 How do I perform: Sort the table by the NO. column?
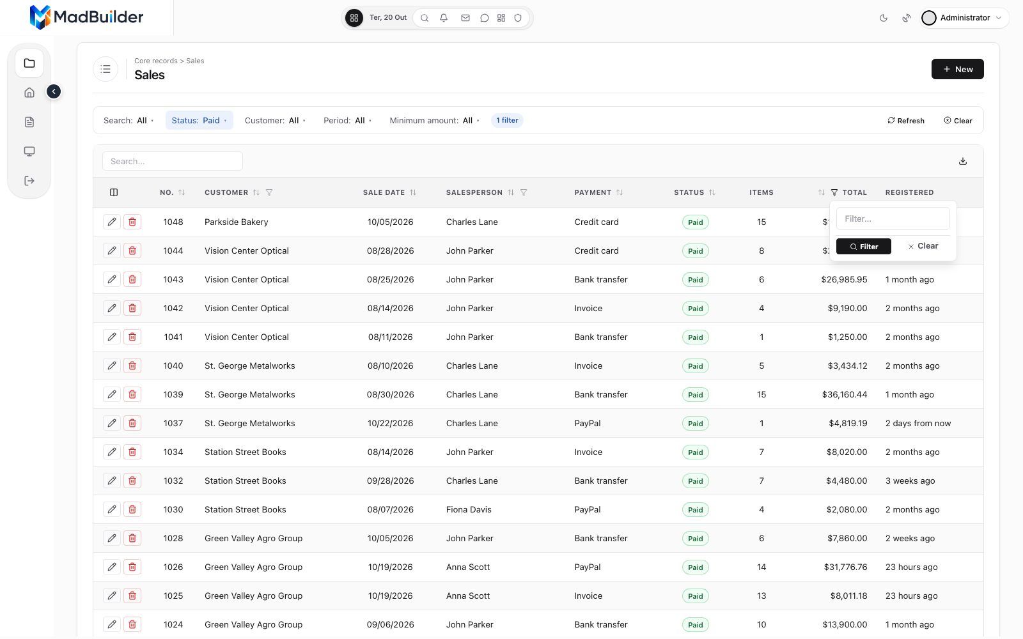click(x=182, y=192)
